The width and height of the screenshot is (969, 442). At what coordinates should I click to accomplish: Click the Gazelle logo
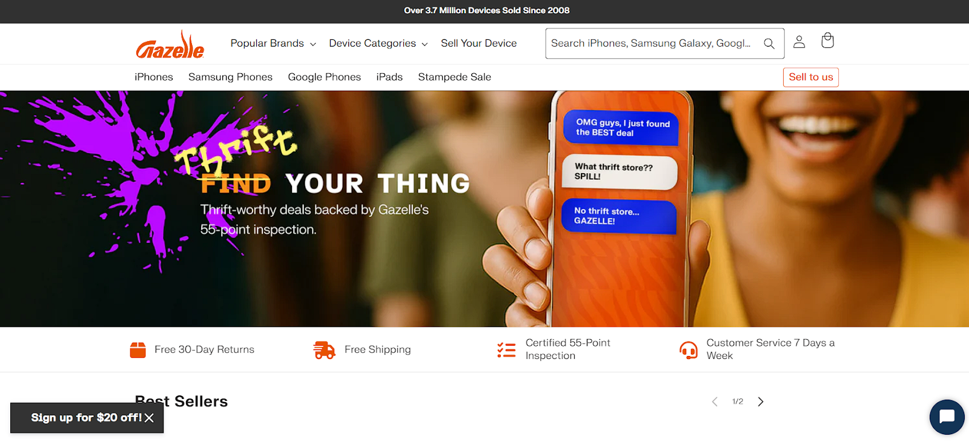[x=170, y=44]
